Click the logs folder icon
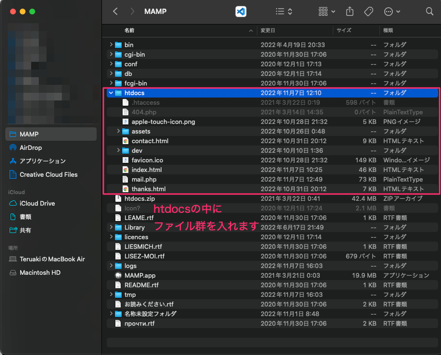 (x=118, y=266)
